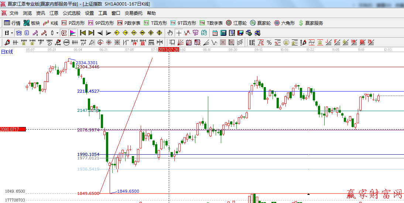Open the 公式选股 menu

[71, 13]
